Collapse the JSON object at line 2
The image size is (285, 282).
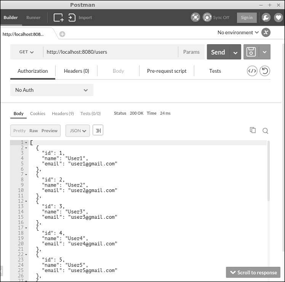pyautogui.click(x=26, y=148)
